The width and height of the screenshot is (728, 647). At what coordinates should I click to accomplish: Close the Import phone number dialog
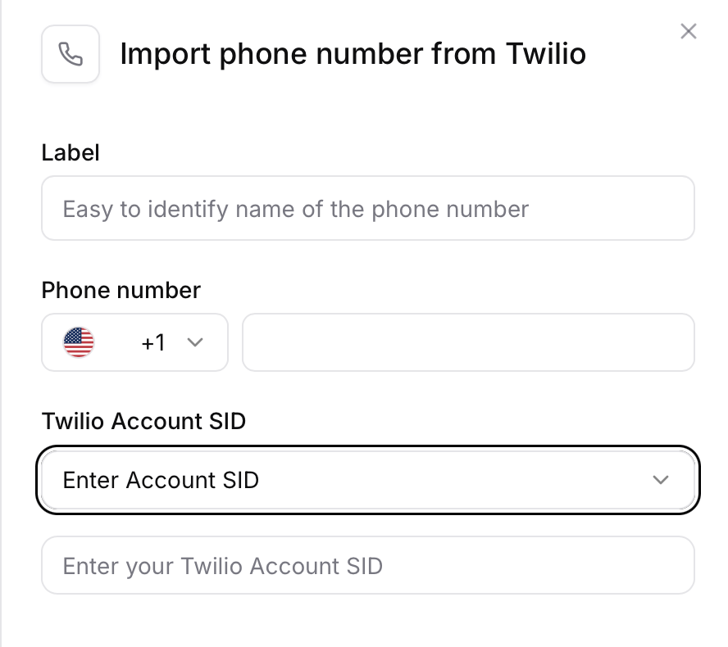point(689,32)
